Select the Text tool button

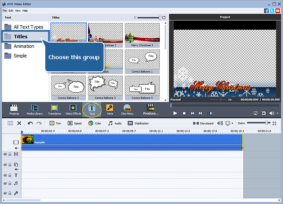pos(92,110)
